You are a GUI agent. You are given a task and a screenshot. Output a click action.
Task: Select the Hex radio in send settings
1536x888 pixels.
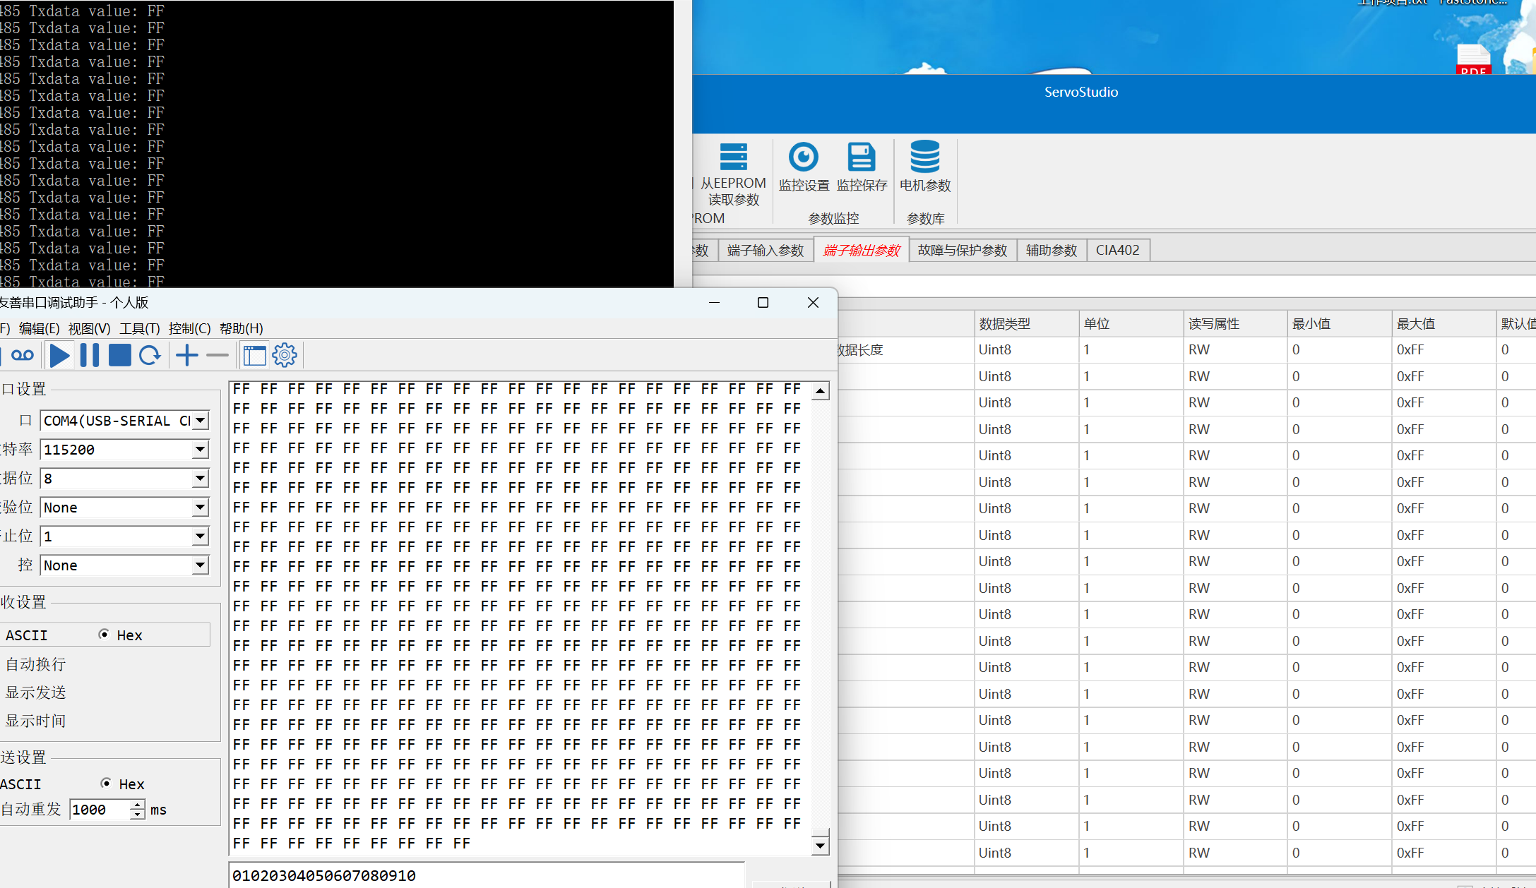(106, 783)
